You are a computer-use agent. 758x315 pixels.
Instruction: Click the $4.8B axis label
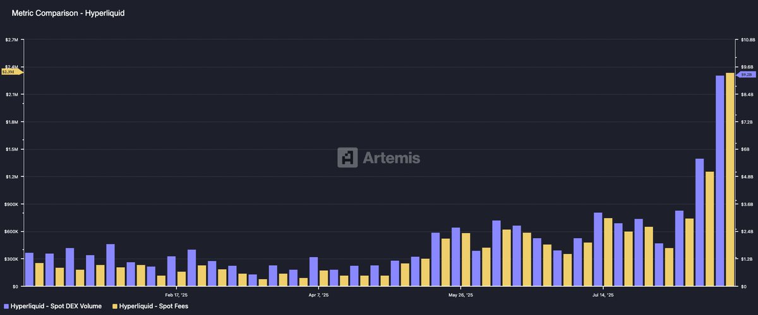click(747, 177)
